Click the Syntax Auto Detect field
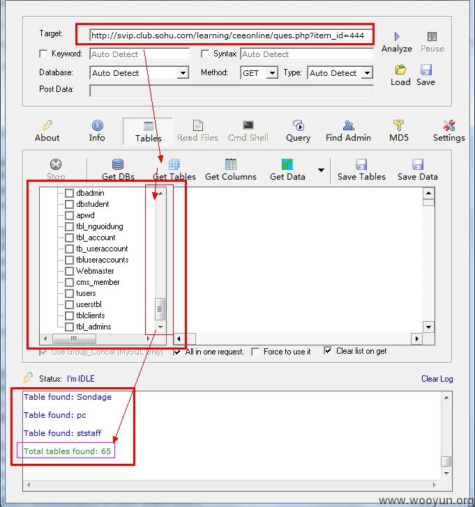This screenshot has width=475, height=507. [x=307, y=54]
